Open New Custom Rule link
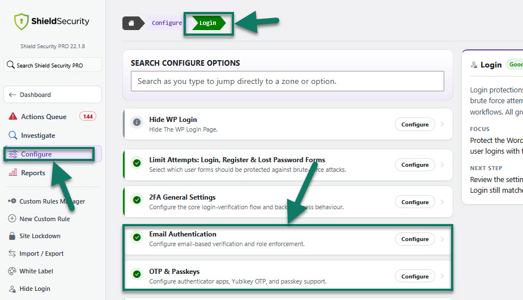 pyautogui.click(x=45, y=219)
